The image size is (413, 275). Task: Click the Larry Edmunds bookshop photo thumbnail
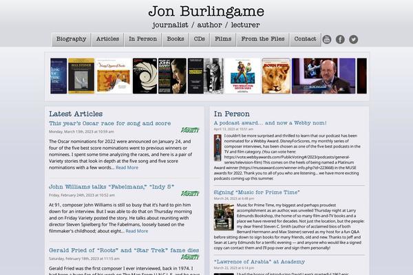[x=224, y=217]
